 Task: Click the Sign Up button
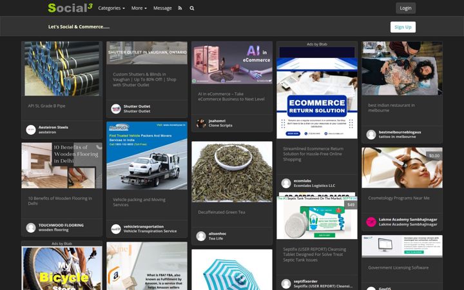coord(403,27)
